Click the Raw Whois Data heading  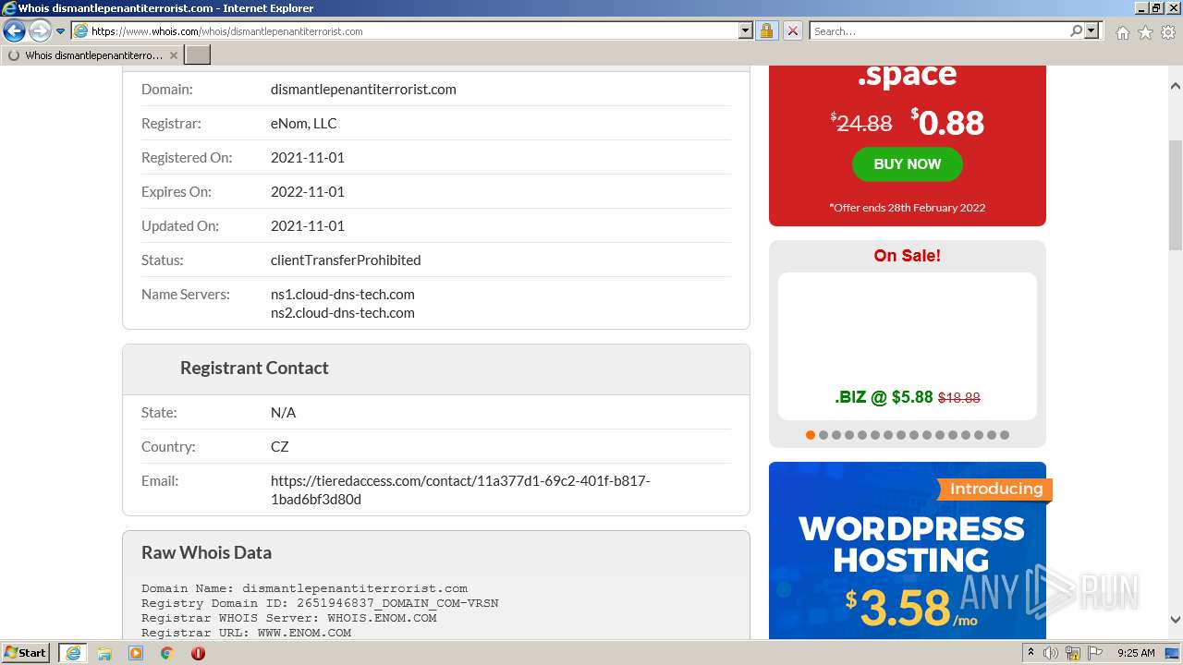tap(206, 552)
